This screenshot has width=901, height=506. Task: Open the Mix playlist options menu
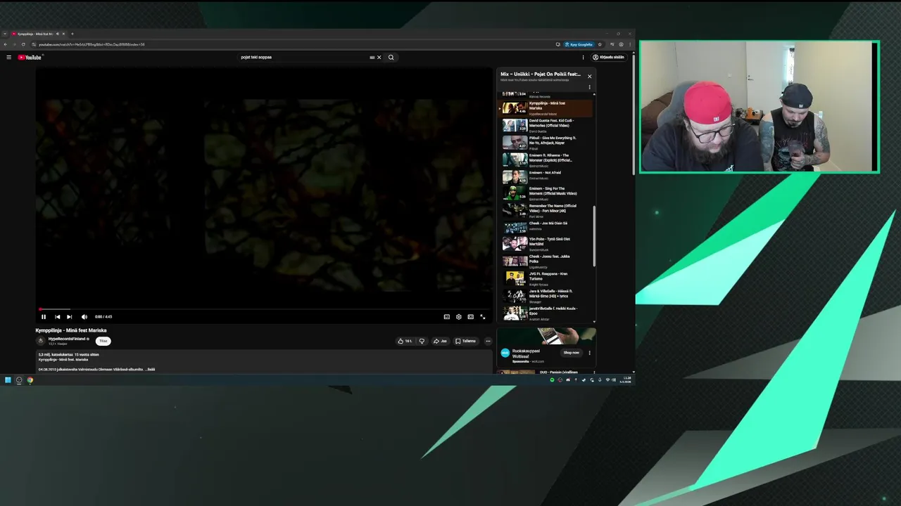click(589, 87)
